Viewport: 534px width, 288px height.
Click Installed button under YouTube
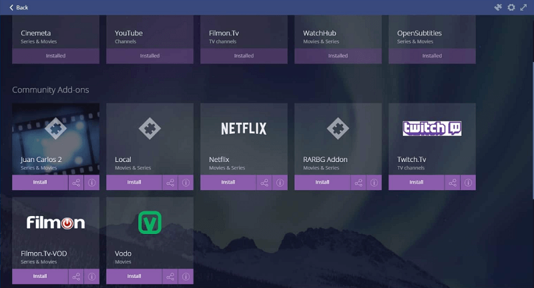click(x=150, y=56)
